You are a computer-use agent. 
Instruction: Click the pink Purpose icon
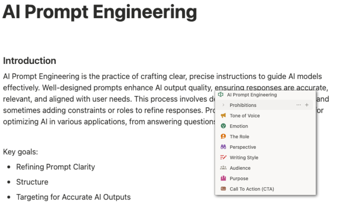pos(223,178)
